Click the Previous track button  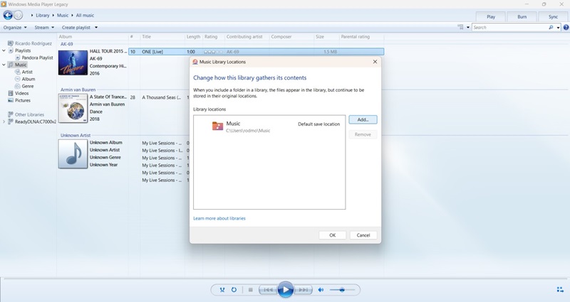click(x=269, y=290)
